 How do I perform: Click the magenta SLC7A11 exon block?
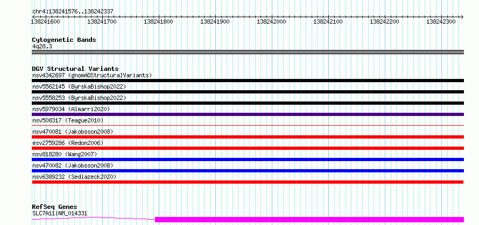tap(309, 220)
